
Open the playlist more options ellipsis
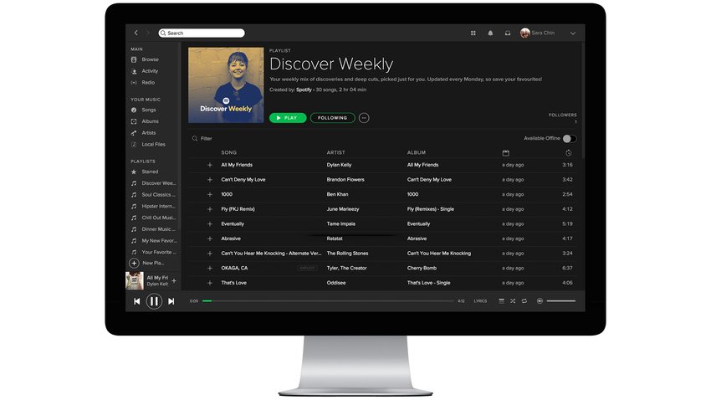pyautogui.click(x=364, y=118)
